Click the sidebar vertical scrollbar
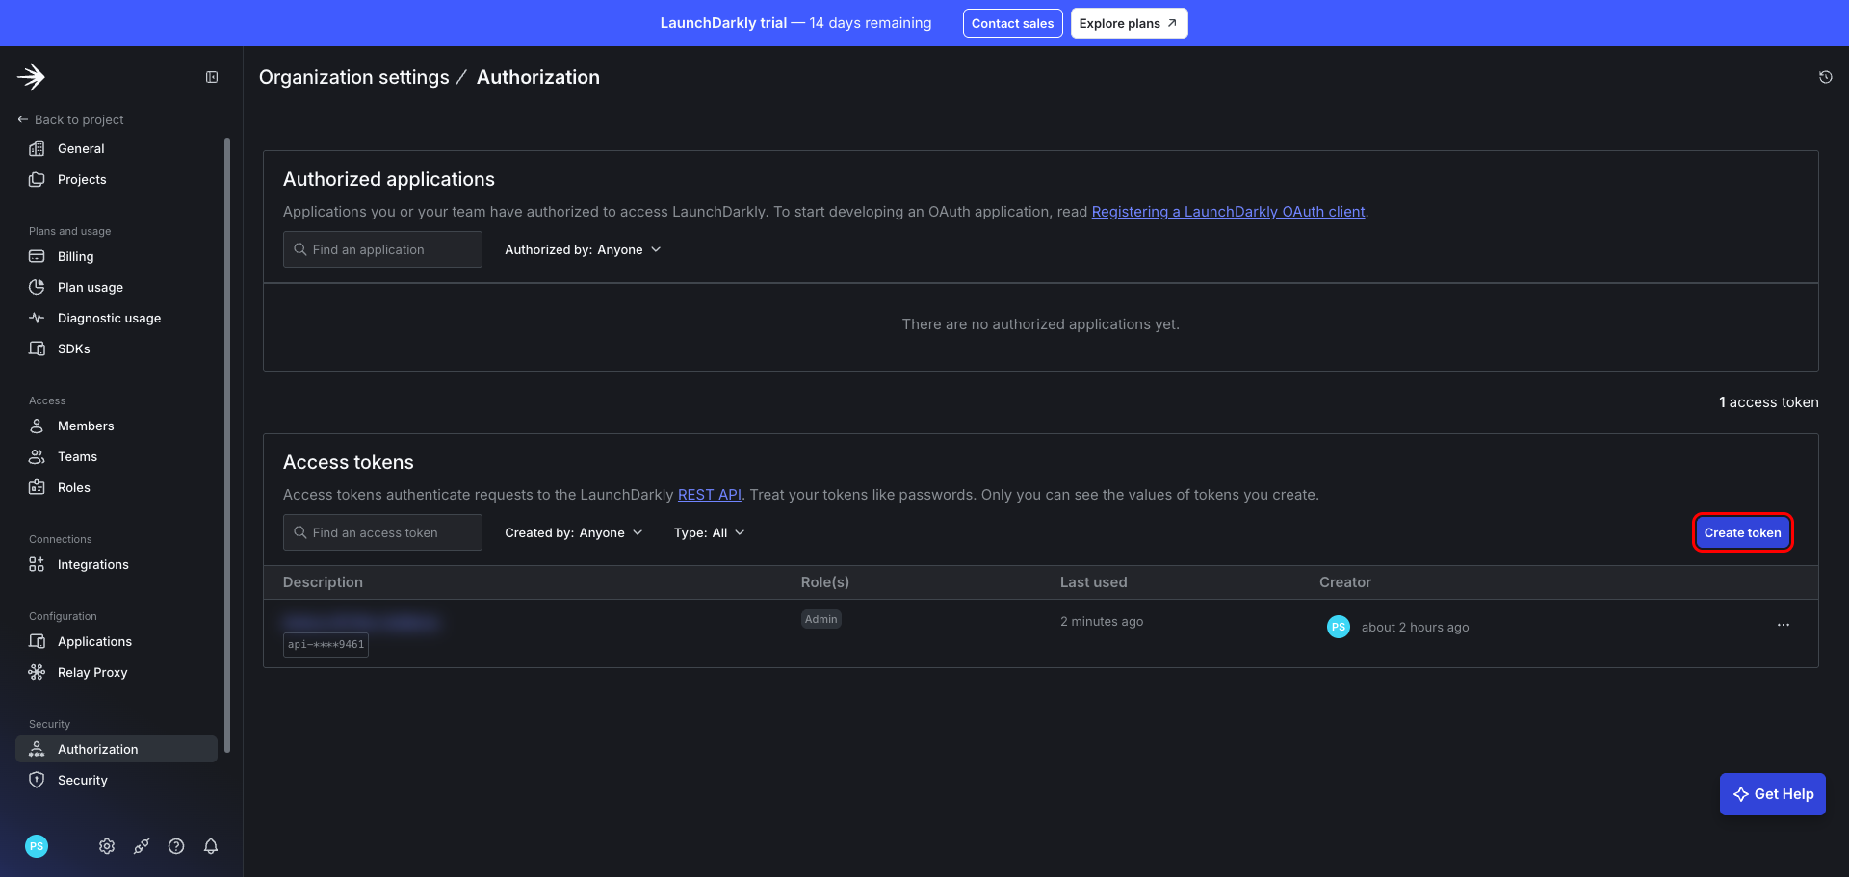 point(227,445)
